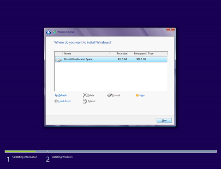Viewport: 221px width, 169px height.
Task: Click the Installing Windows progress bar
Action: coord(132,152)
